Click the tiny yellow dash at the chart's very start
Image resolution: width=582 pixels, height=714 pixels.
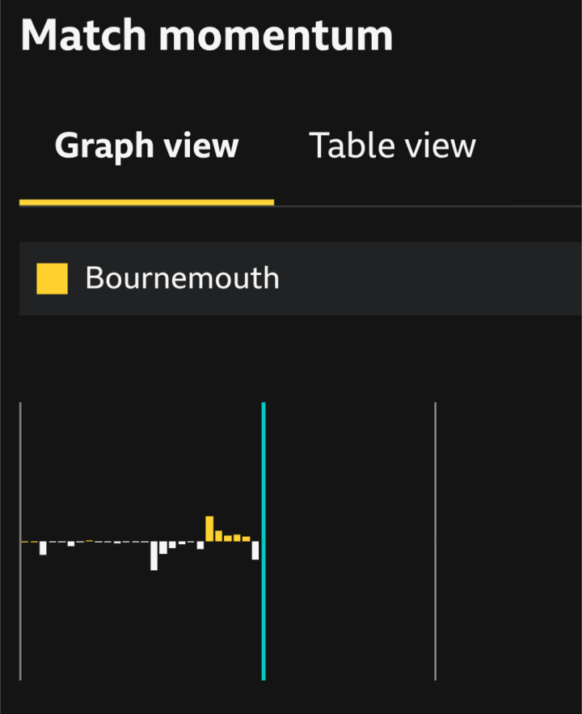point(25,542)
